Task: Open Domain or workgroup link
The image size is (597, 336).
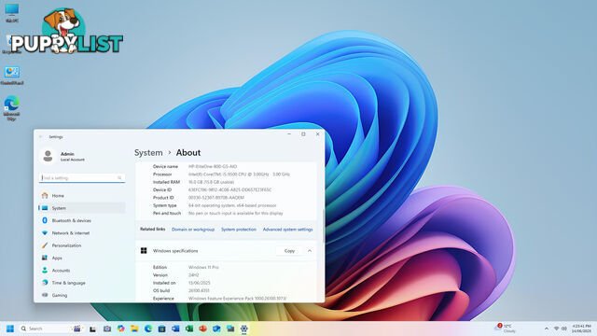Action: tap(193, 230)
